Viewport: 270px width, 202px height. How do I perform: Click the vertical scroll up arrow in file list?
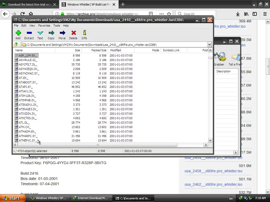pos(210,50)
